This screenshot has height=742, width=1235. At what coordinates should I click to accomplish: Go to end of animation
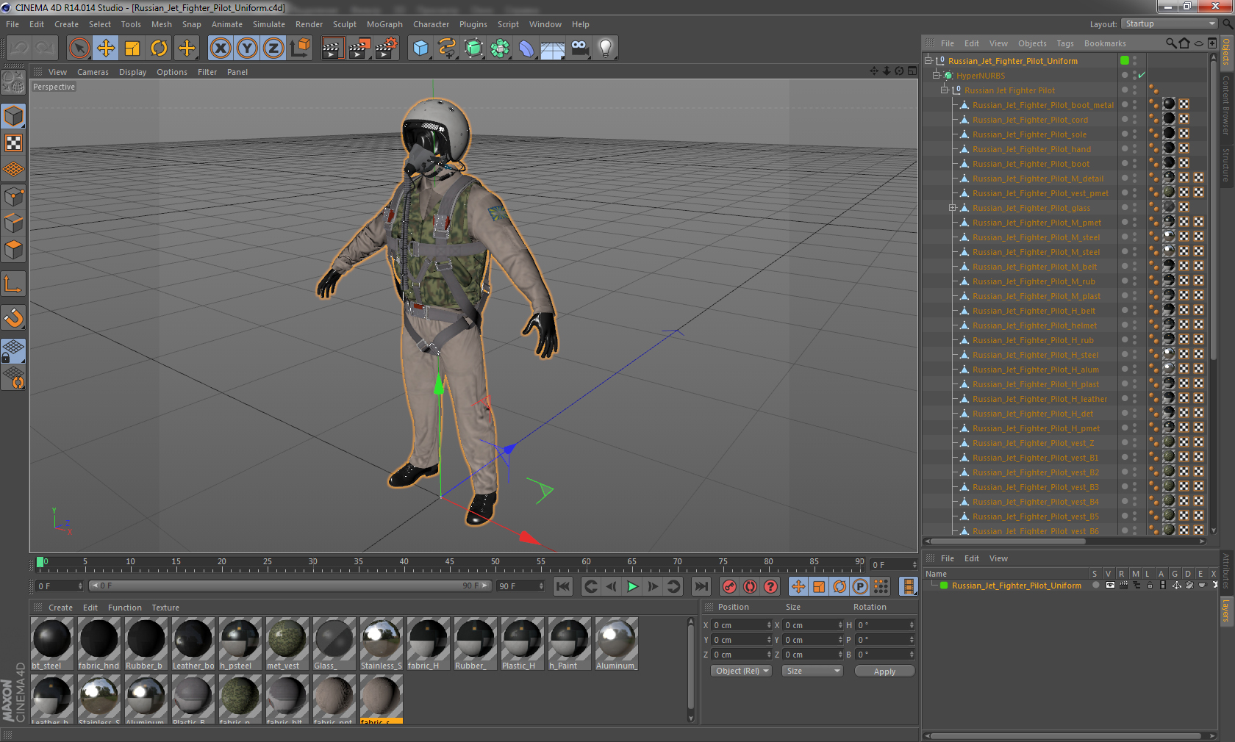[x=701, y=586]
